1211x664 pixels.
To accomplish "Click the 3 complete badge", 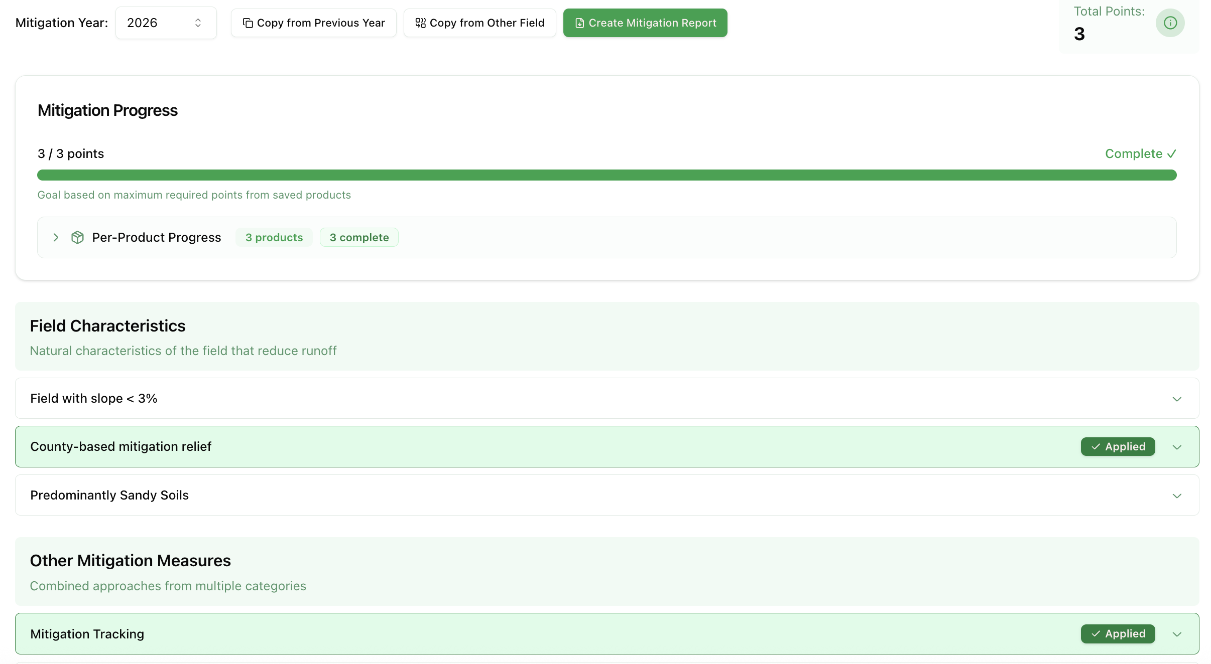I will 359,237.
